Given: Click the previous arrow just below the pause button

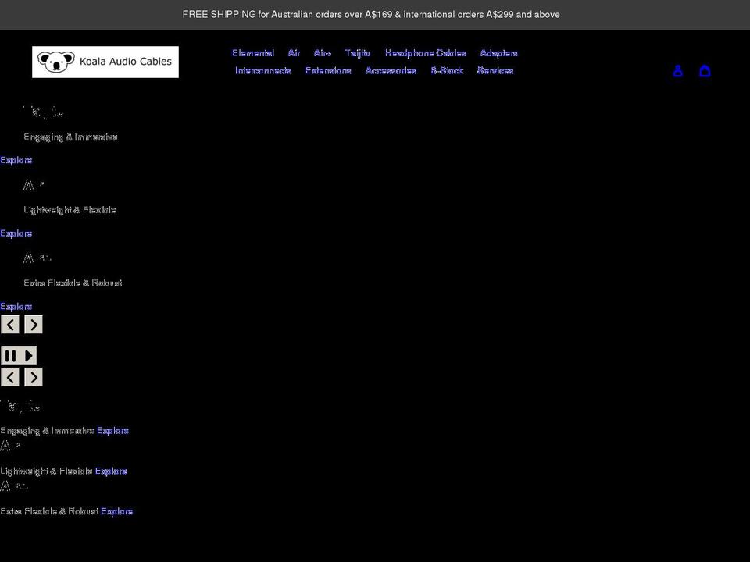Looking at the screenshot, I should tap(10, 377).
